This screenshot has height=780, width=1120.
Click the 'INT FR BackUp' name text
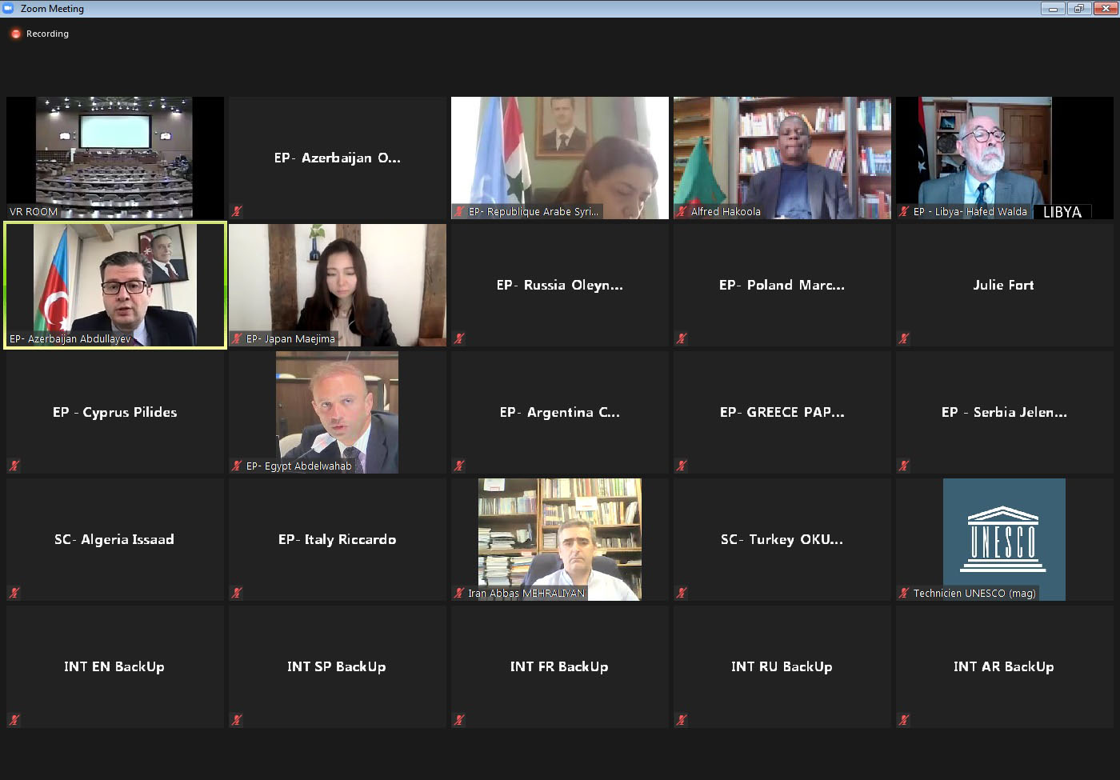[x=559, y=666]
